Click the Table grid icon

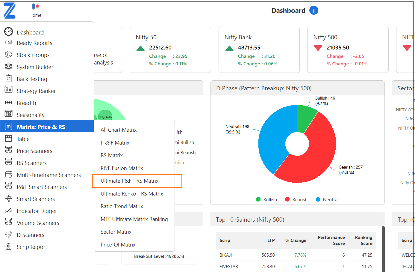[9, 138]
